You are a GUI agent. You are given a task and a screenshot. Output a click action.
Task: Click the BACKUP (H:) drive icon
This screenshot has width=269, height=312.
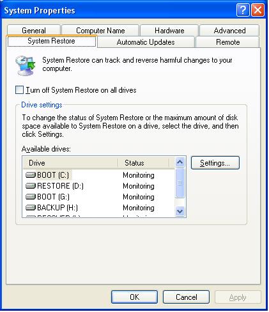coord(31,207)
